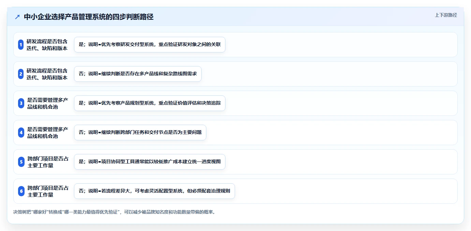Click the question 研发流程是否包含 in step 1
This screenshot has width=471, height=231.
tap(47, 45)
